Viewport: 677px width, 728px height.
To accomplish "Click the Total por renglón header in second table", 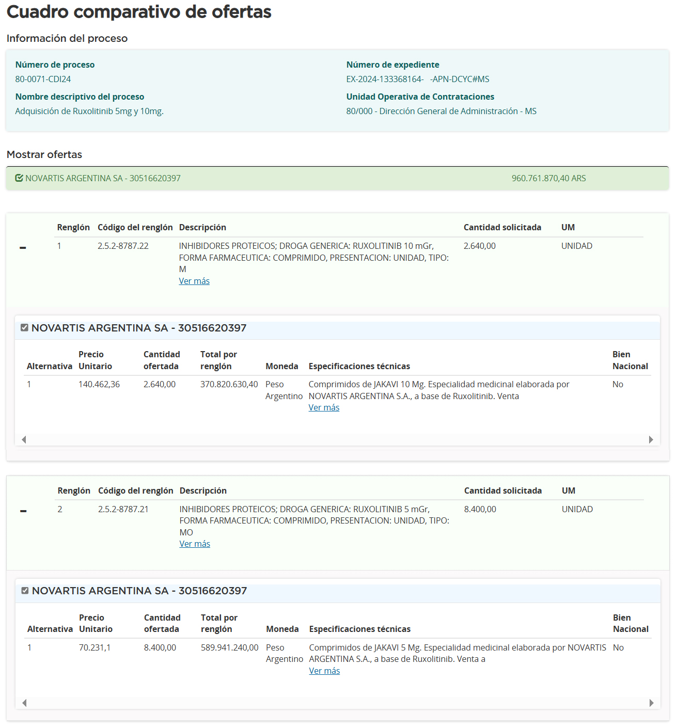I will (219, 623).
